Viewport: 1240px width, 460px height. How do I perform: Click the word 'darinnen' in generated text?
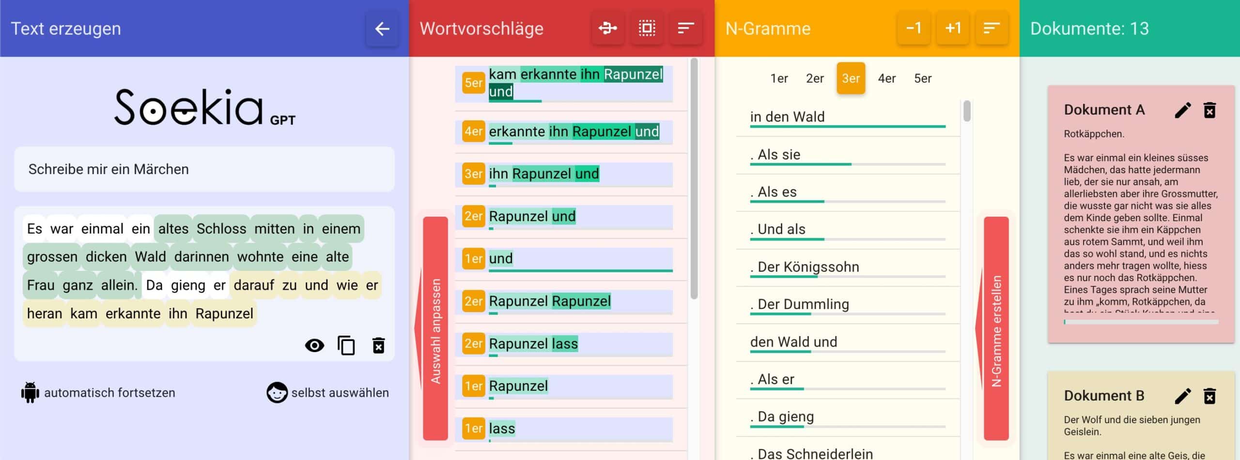click(x=201, y=257)
